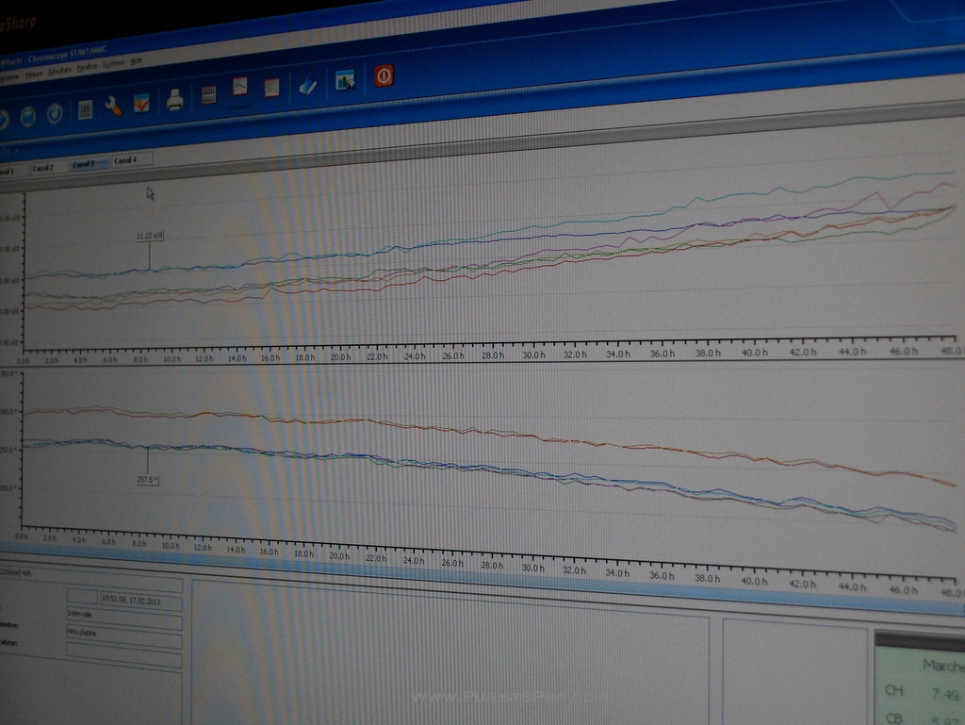Open the Fenêtre menu
The image size is (965, 725).
(x=87, y=67)
